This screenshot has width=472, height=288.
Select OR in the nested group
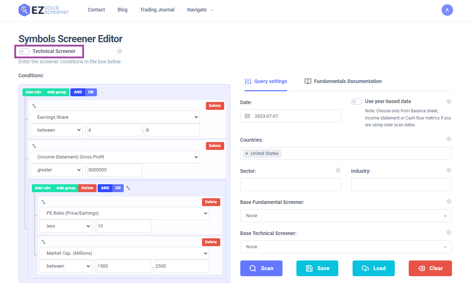[118, 188]
